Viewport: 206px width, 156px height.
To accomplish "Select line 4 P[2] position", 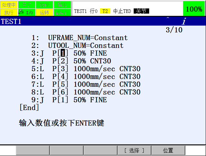I will click(60, 61).
